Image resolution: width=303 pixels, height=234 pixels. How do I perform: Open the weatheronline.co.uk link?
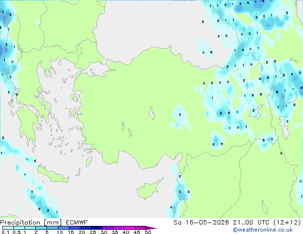point(263,230)
